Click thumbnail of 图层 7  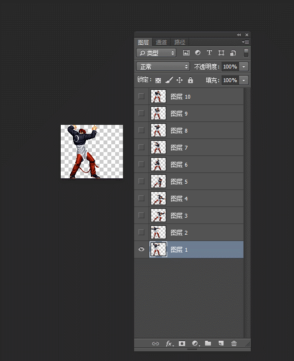[158, 147]
